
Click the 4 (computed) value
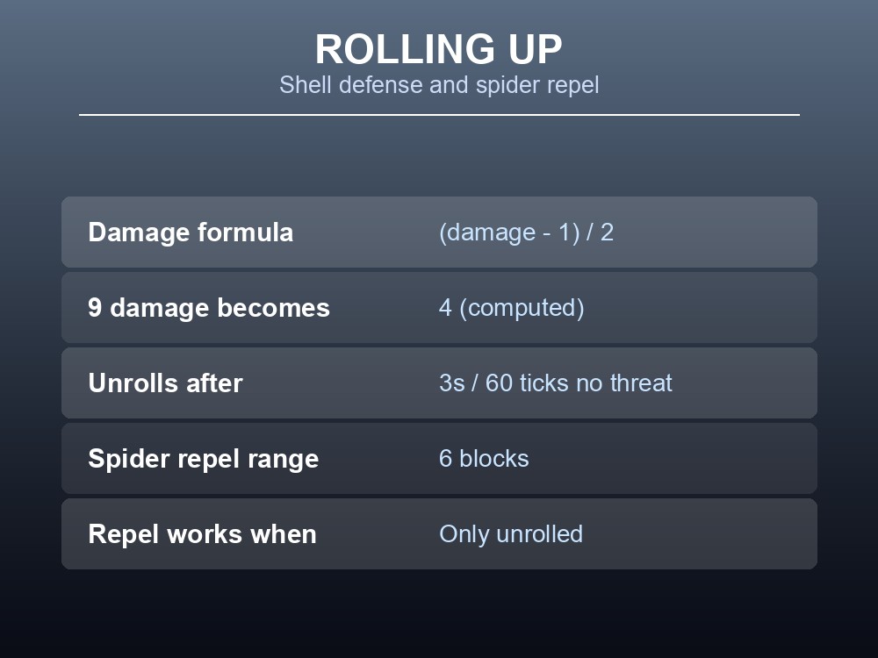[x=512, y=308]
